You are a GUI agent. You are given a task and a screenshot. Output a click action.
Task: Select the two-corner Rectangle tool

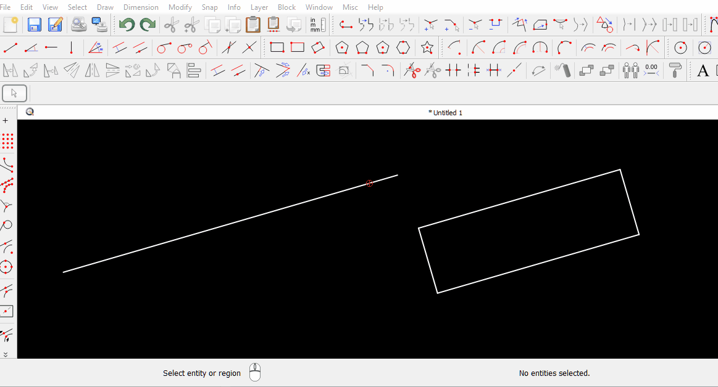[277, 47]
